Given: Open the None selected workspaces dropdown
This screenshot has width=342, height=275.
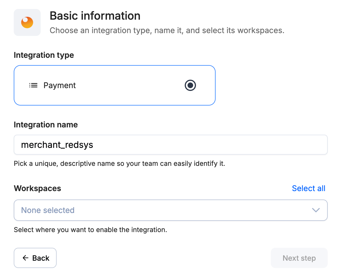Looking at the screenshot, I should 170,210.
